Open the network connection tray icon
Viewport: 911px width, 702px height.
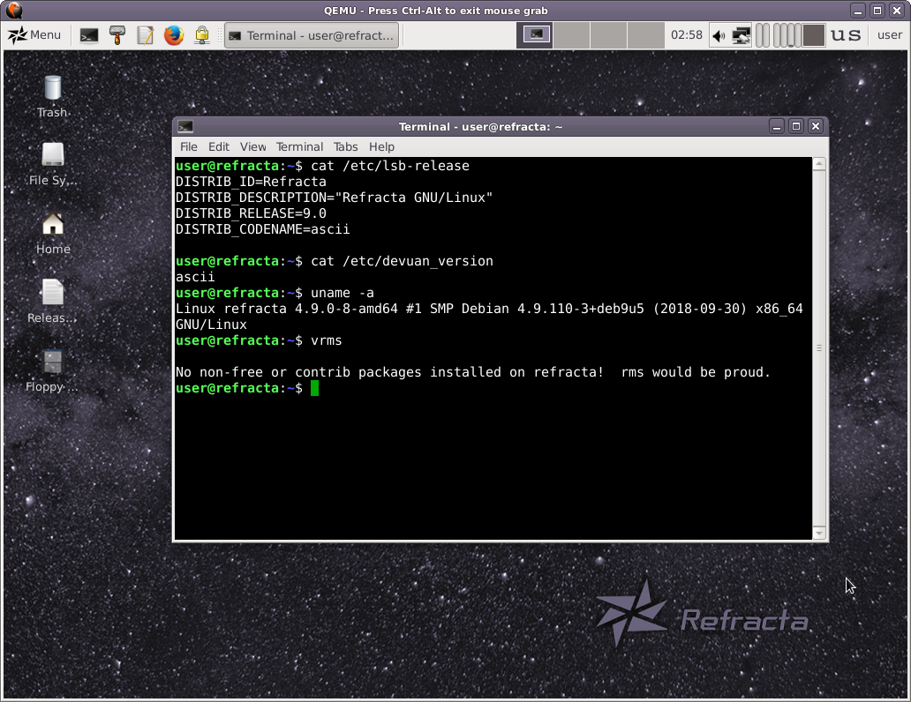[x=741, y=35]
